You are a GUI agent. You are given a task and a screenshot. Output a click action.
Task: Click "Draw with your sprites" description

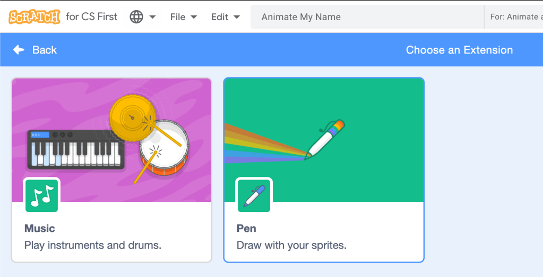coord(291,245)
